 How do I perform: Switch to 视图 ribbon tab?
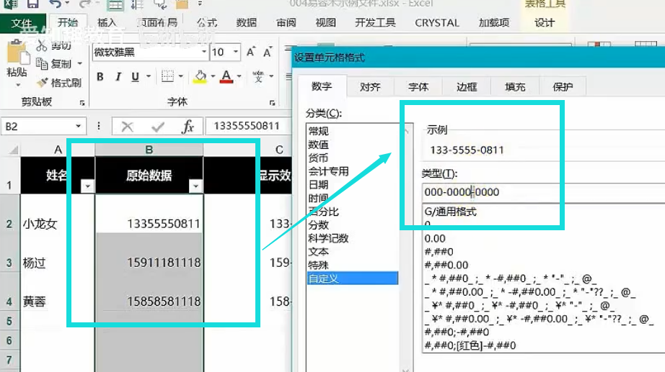coord(326,23)
